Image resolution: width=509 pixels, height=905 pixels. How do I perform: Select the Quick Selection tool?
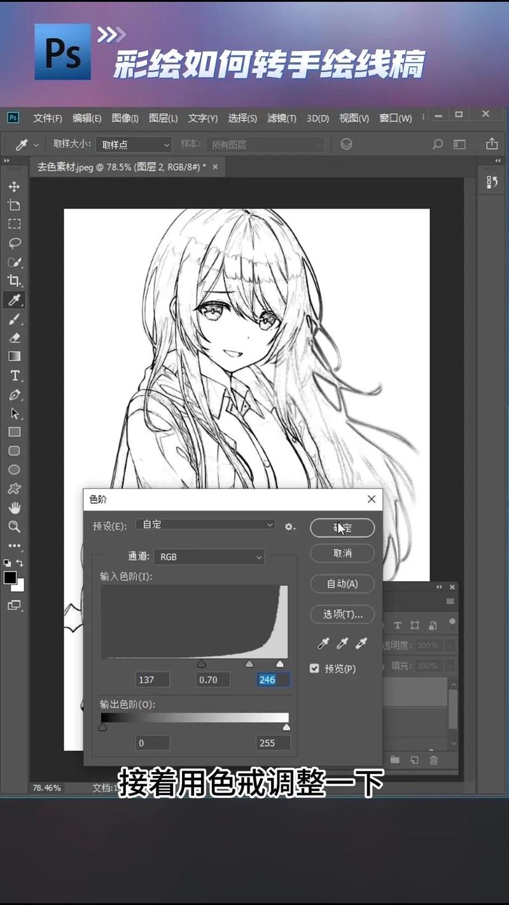click(14, 262)
